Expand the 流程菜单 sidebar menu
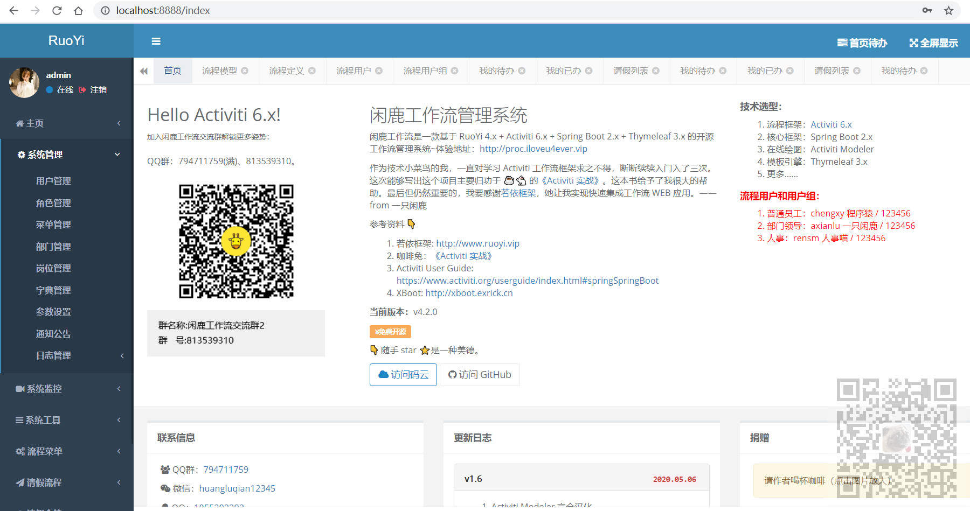This screenshot has height=511, width=970. coord(67,451)
